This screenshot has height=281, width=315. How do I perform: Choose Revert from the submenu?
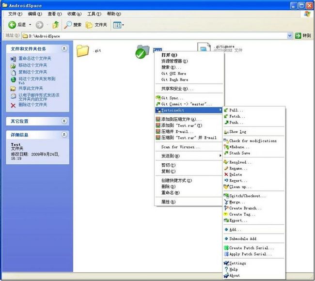pyautogui.click(x=254, y=181)
